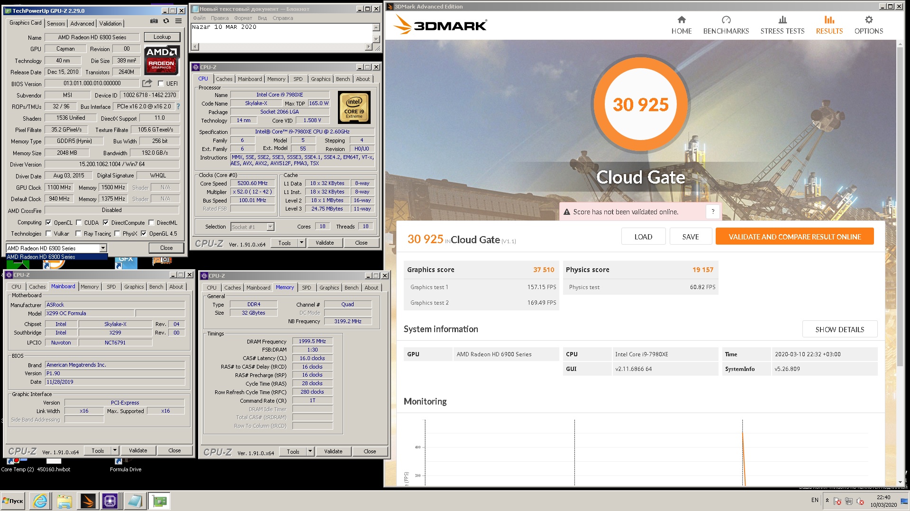Toggle the Vulkan checkbox

[48, 234]
